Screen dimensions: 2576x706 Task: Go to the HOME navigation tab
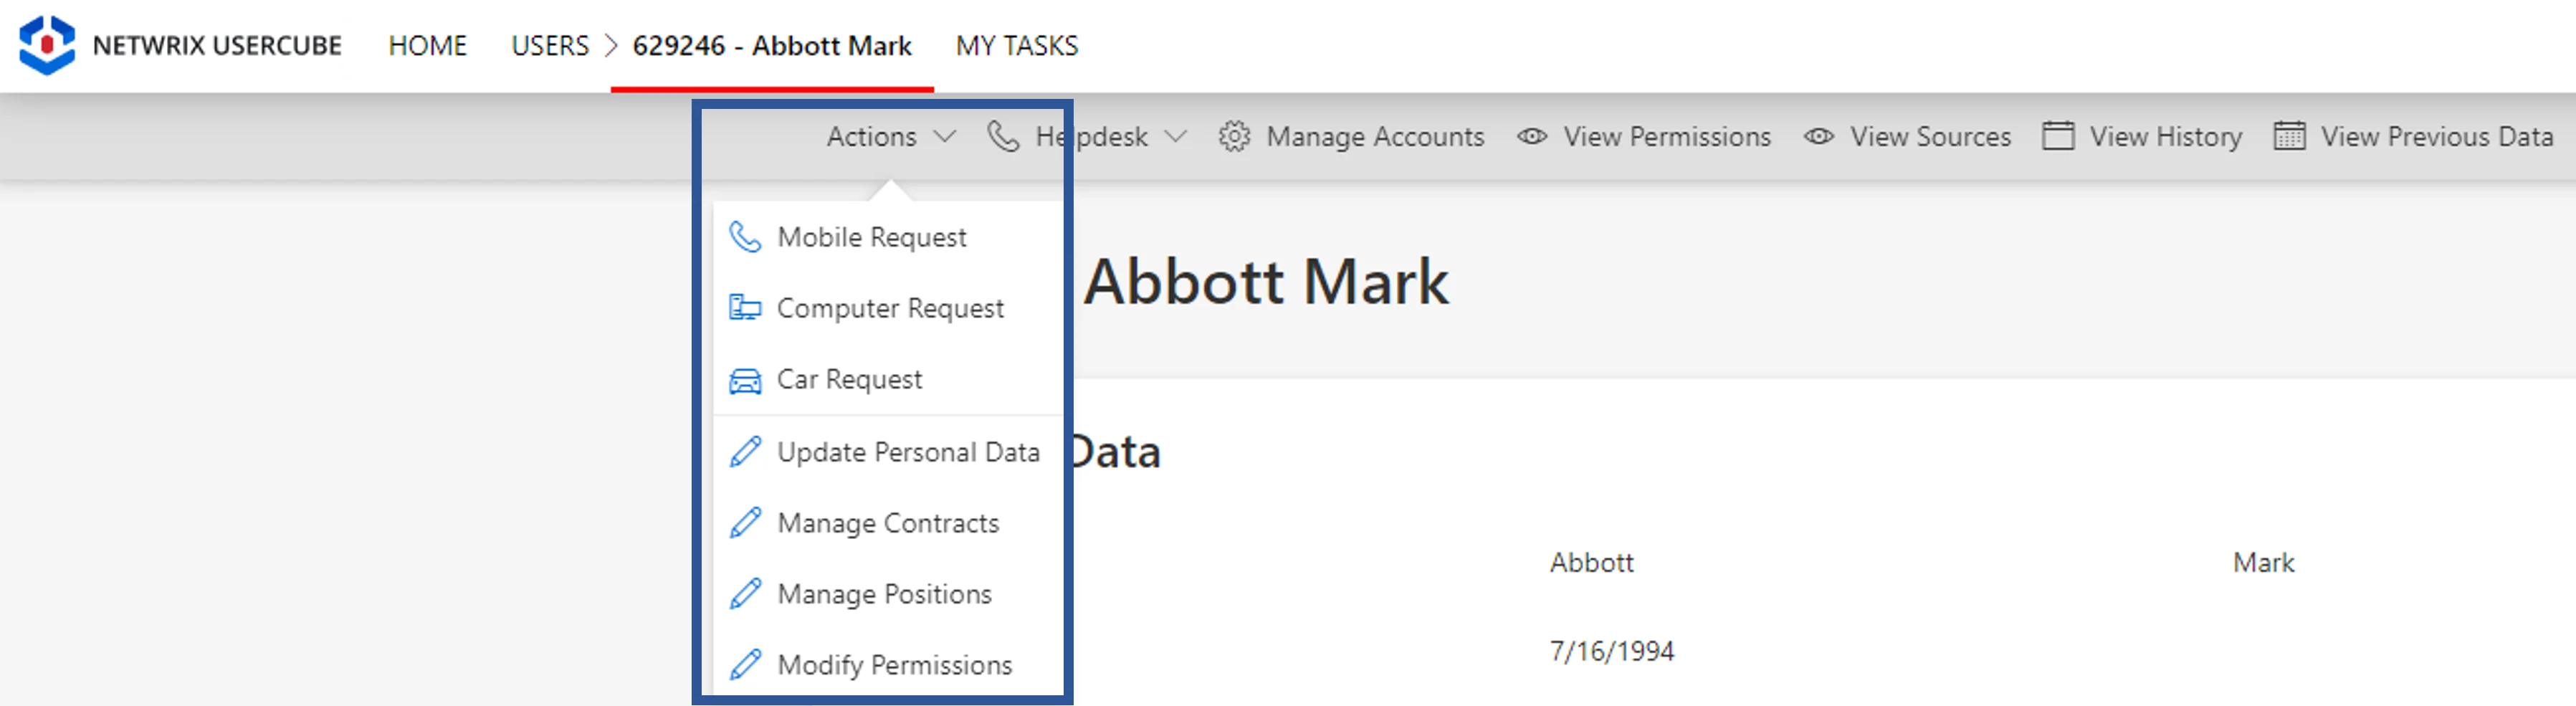point(428,46)
